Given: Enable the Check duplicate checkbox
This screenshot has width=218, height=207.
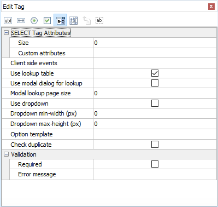Looking at the screenshot, I should click(x=155, y=145).
